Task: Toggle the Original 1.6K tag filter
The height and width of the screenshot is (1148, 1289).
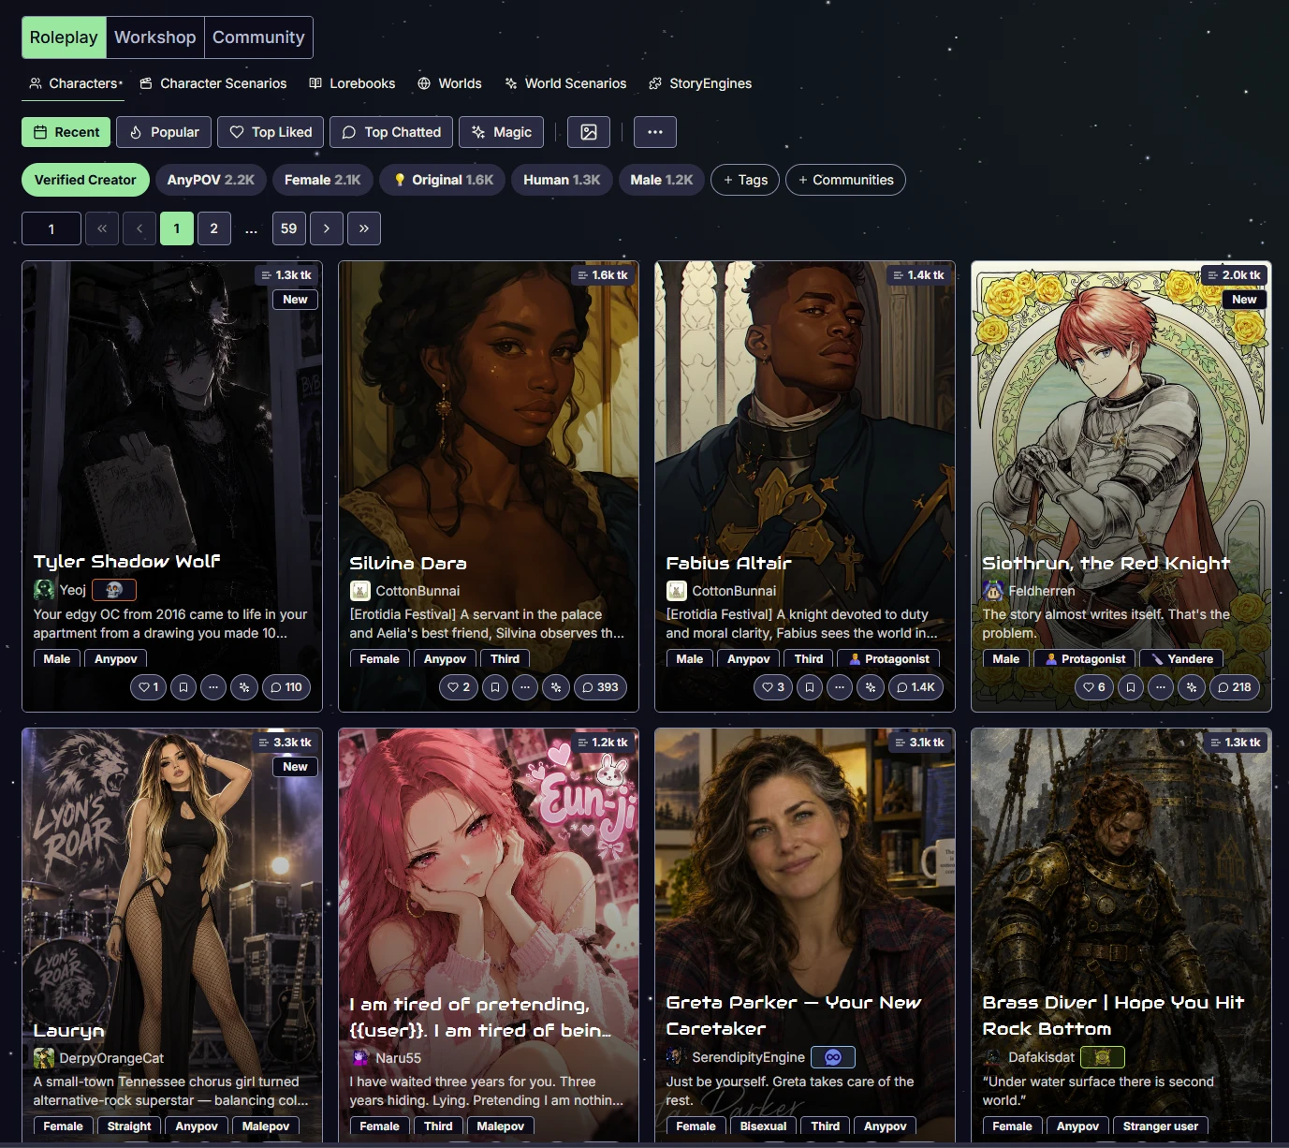Action: [443, 180]
